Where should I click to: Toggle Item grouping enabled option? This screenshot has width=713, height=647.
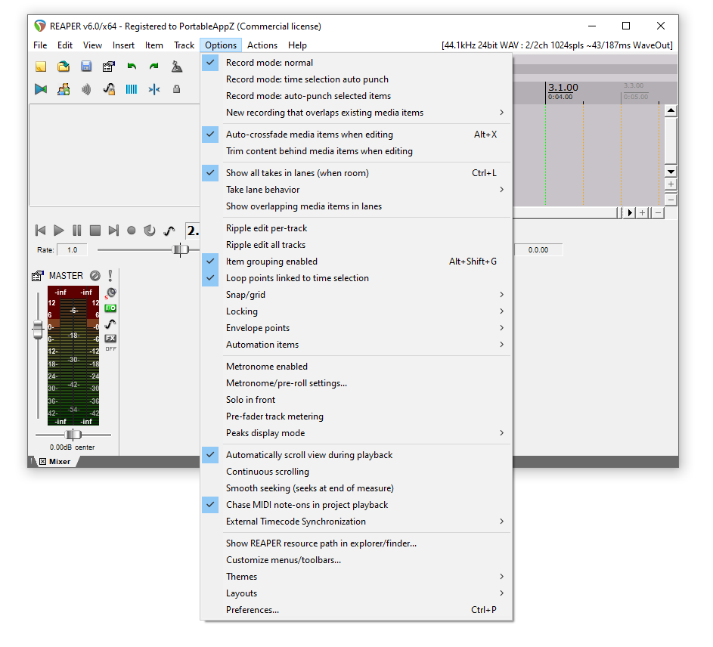356,262
